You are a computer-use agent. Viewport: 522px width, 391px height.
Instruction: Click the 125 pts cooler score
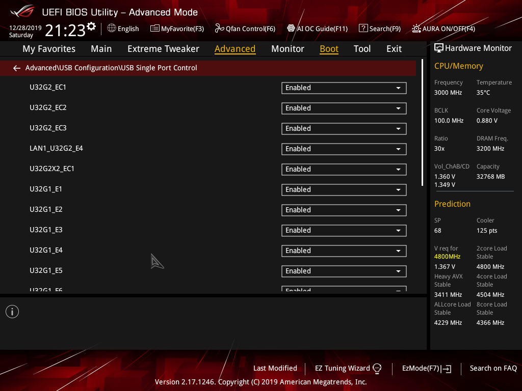pos(487,231)
